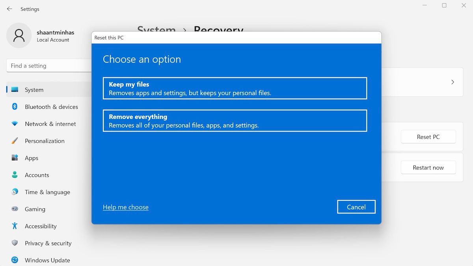Open Time & language settings icon
Screen dimensions: 473x266
15,192
